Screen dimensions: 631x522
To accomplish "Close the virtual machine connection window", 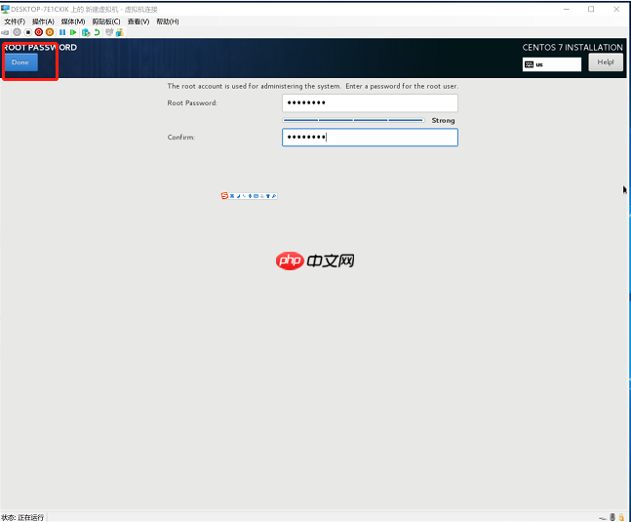I will [x=616, y=9].
